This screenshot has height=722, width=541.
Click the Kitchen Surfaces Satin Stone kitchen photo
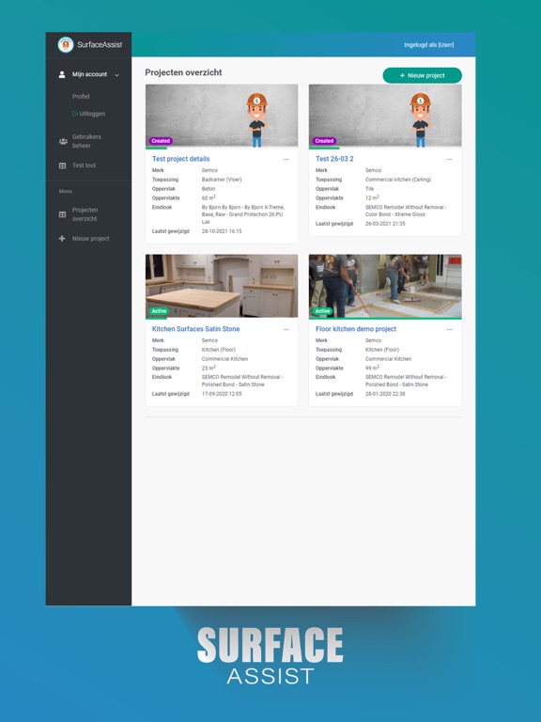point(222,286)
